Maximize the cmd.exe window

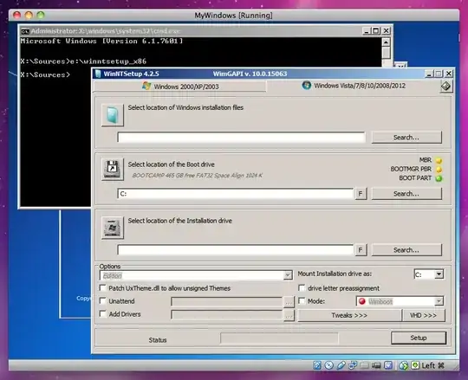[x=376, y=30]
